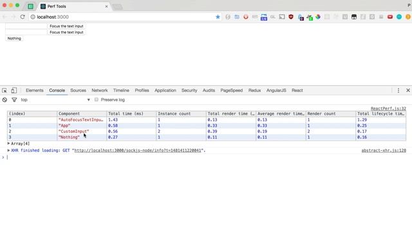Click the Component column header
Viewport: 412px width, 232px height.
pos(82,113)
